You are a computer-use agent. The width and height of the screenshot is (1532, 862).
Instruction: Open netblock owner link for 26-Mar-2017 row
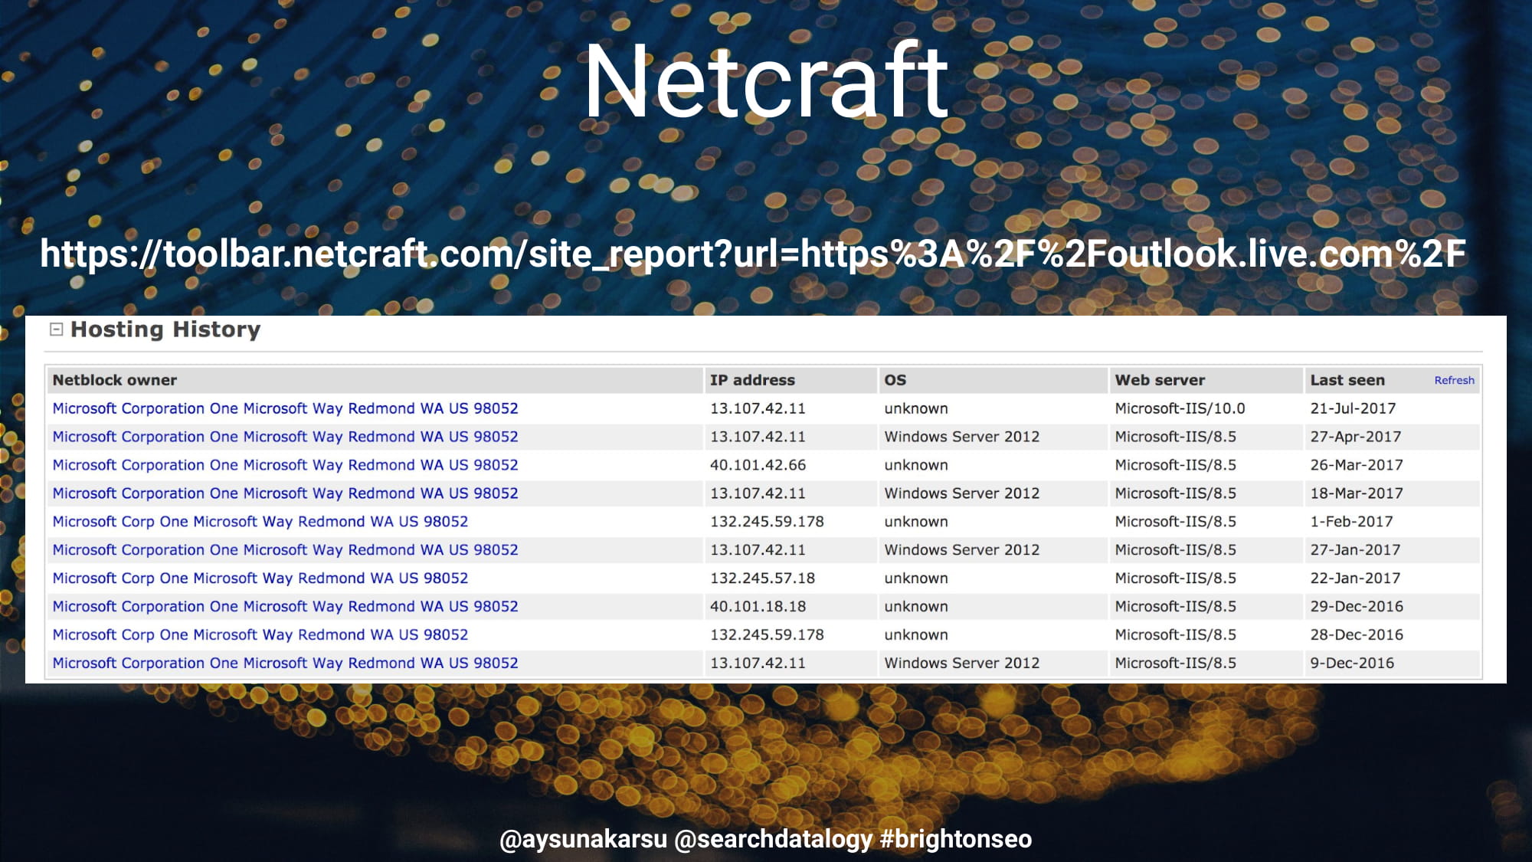click(x=285, y=465)
